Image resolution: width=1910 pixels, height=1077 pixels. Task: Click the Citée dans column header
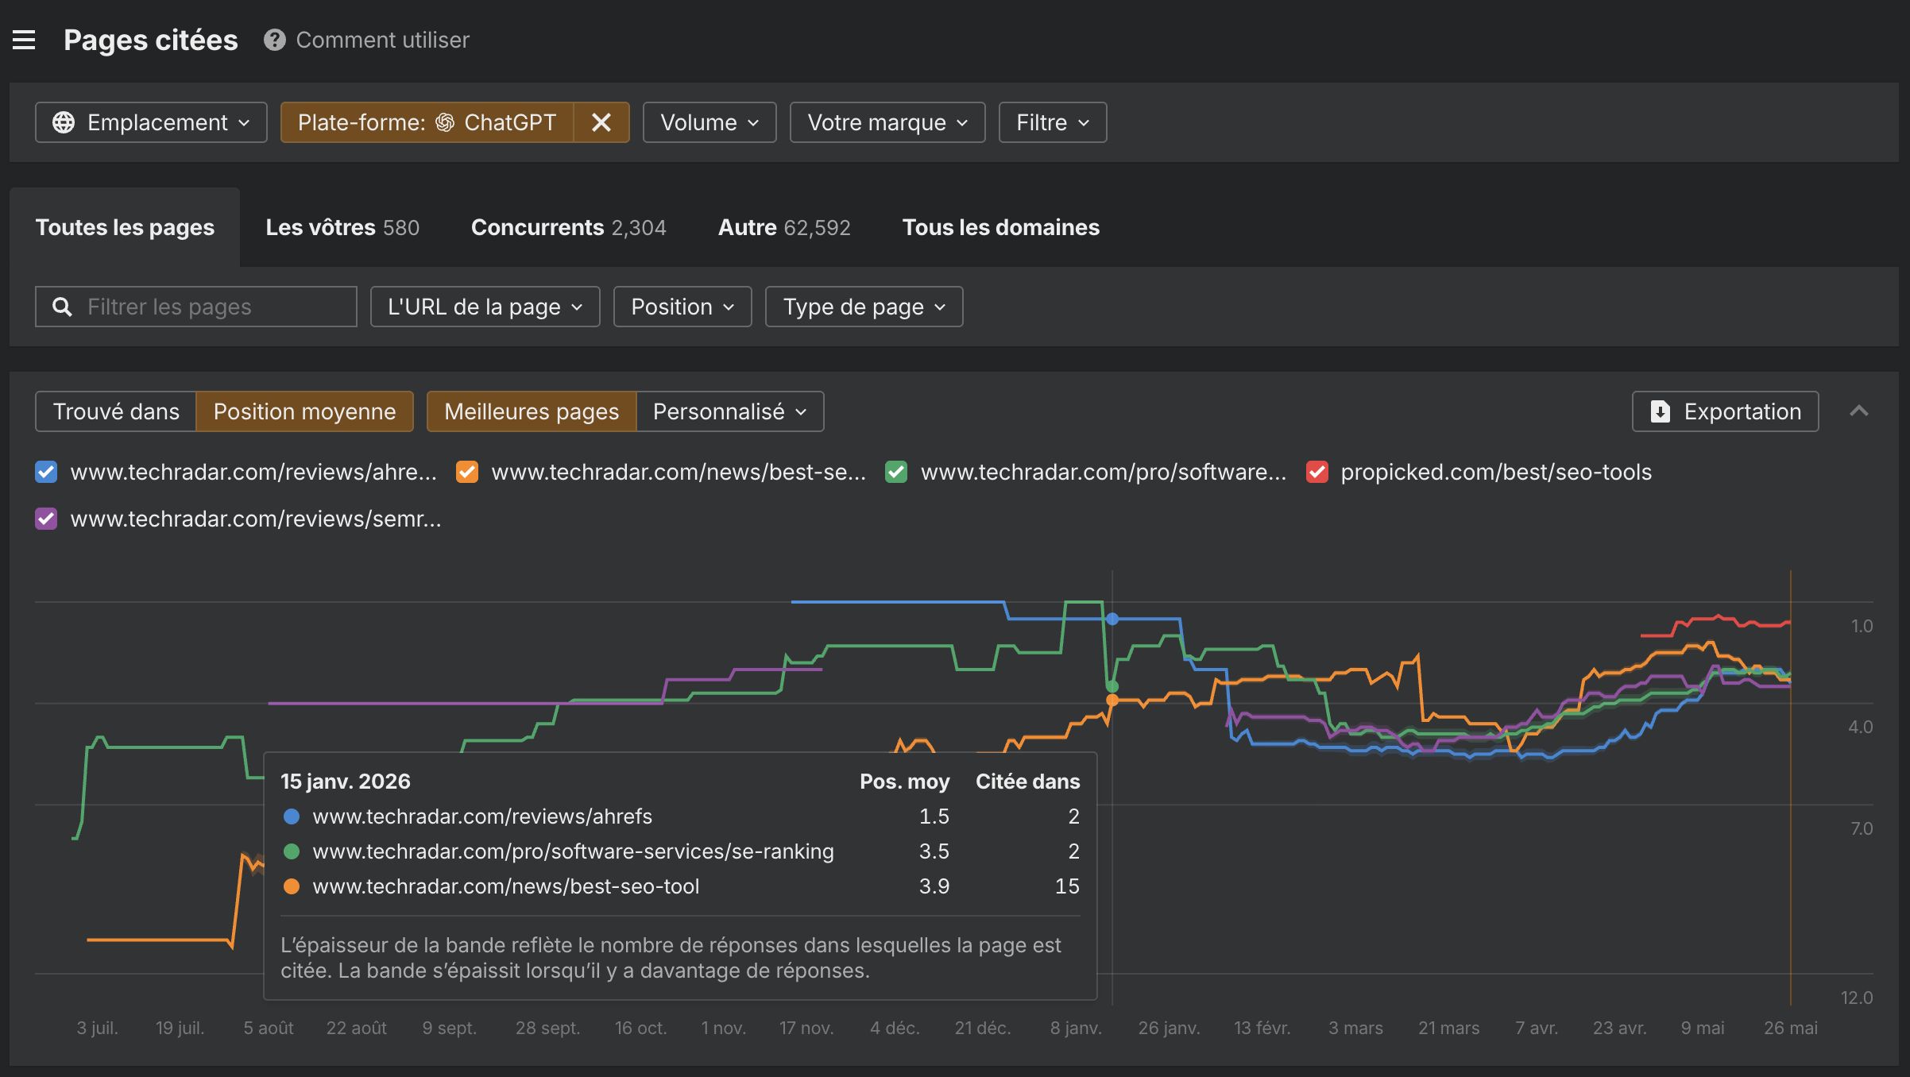click(x=1028, y=782)
